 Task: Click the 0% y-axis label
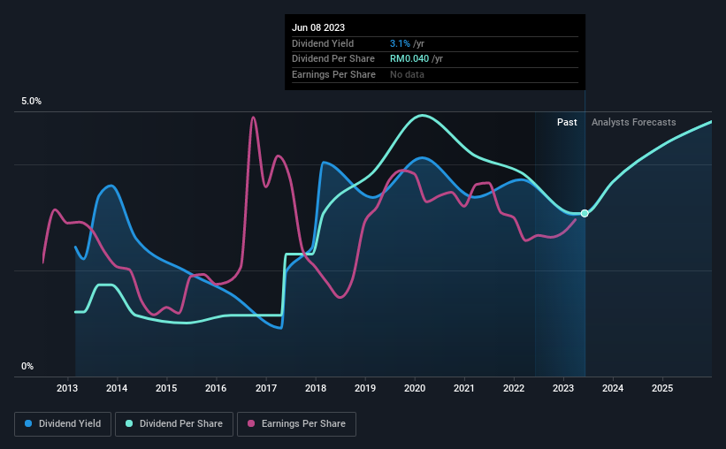click(x=27, y=366)
